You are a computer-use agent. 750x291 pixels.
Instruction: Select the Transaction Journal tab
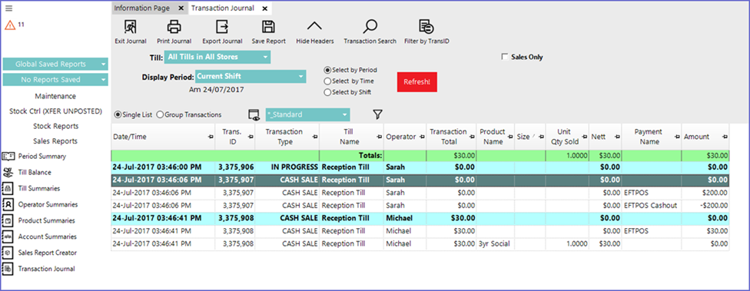(223, 8)
